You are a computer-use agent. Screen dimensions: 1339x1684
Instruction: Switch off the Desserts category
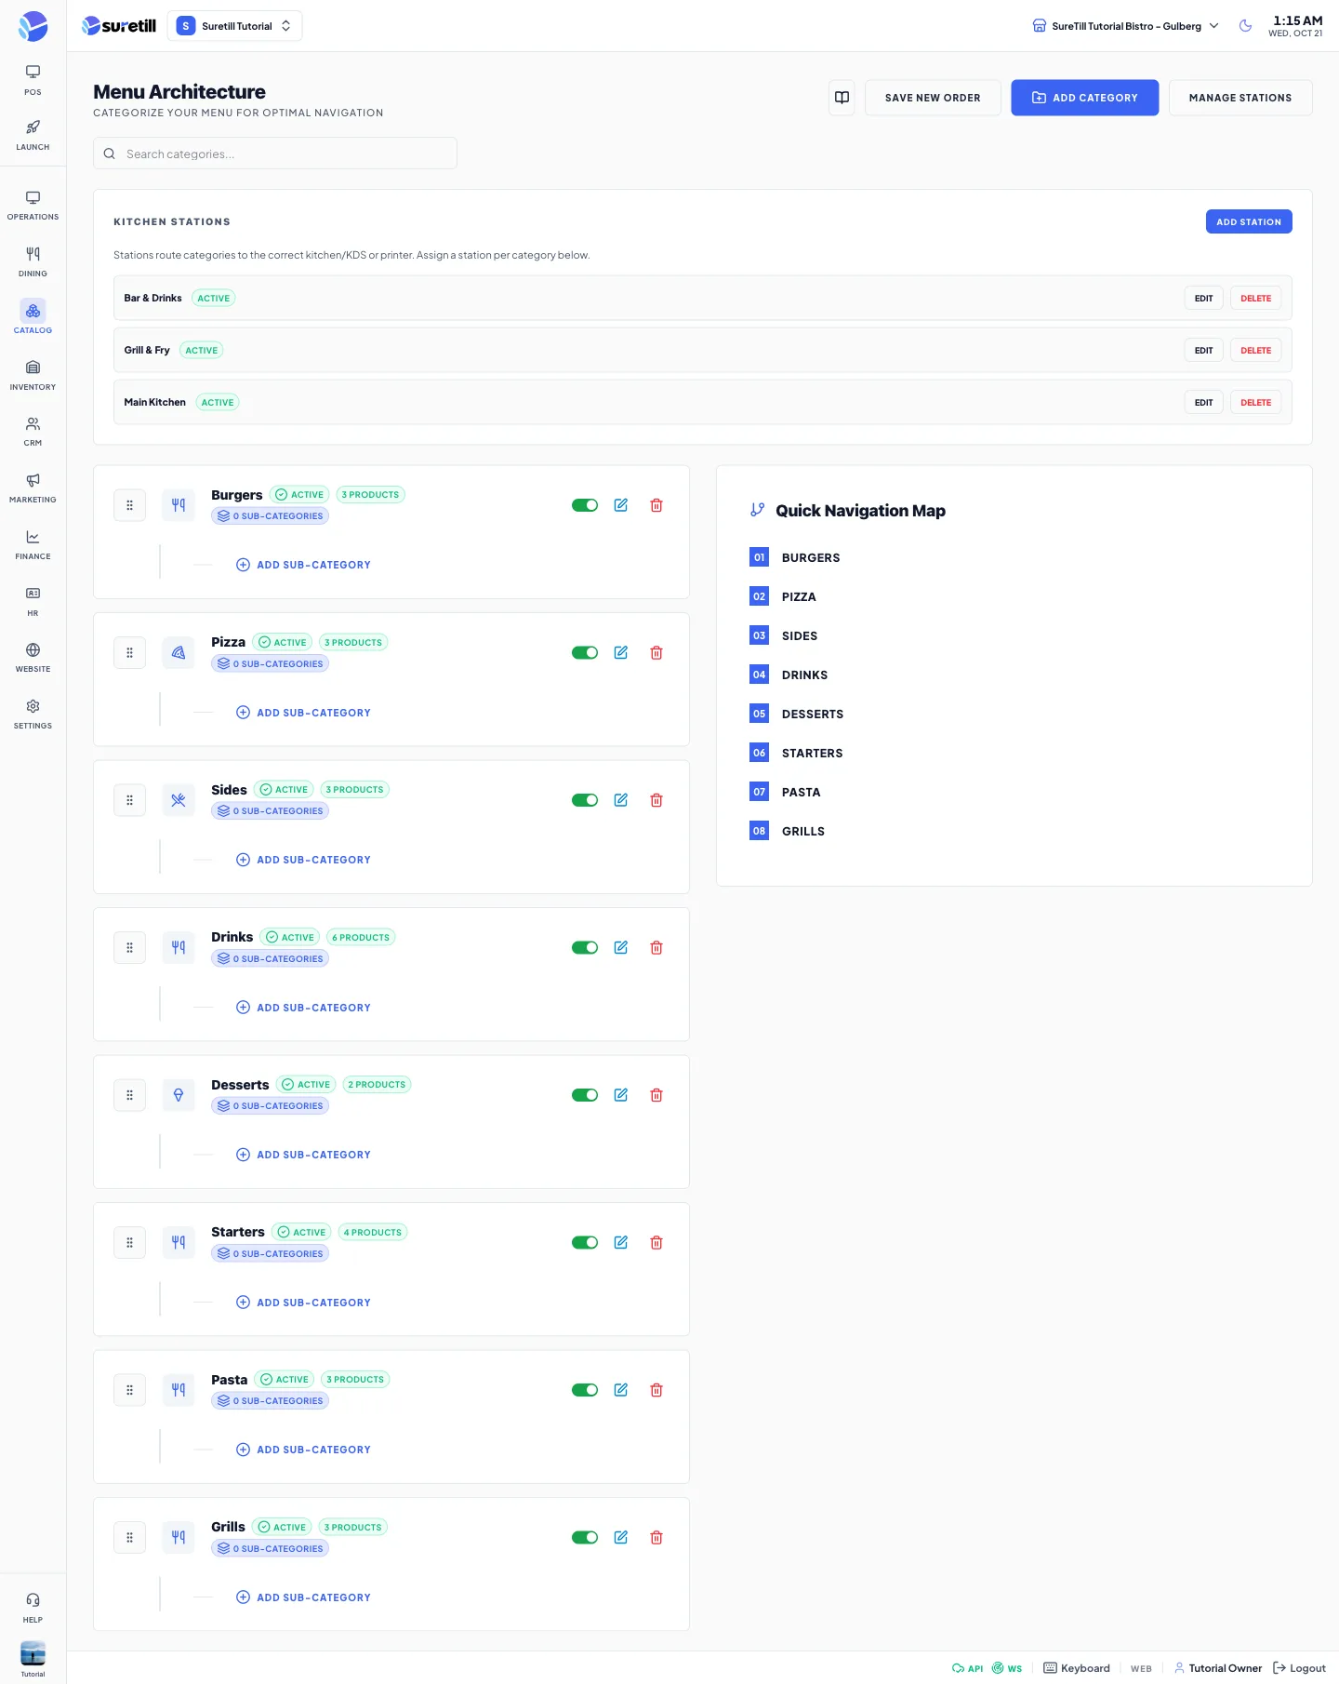(x=585, y=1095)
